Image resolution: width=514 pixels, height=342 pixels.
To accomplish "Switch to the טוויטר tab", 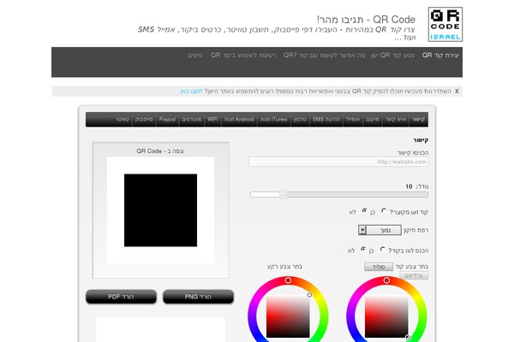I will coord(122,120).
